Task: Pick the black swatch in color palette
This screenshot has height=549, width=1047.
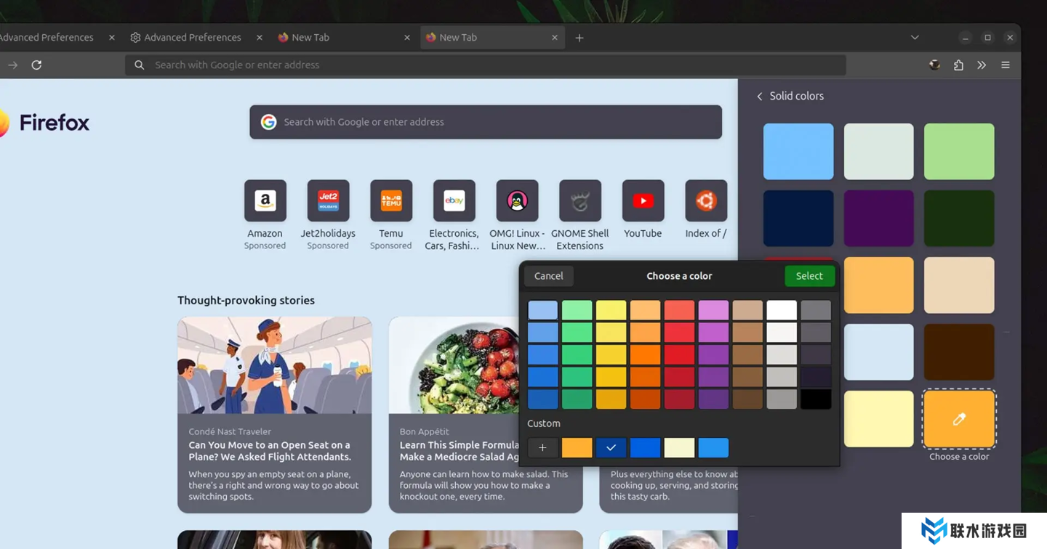Action: (x=815, y=399)
